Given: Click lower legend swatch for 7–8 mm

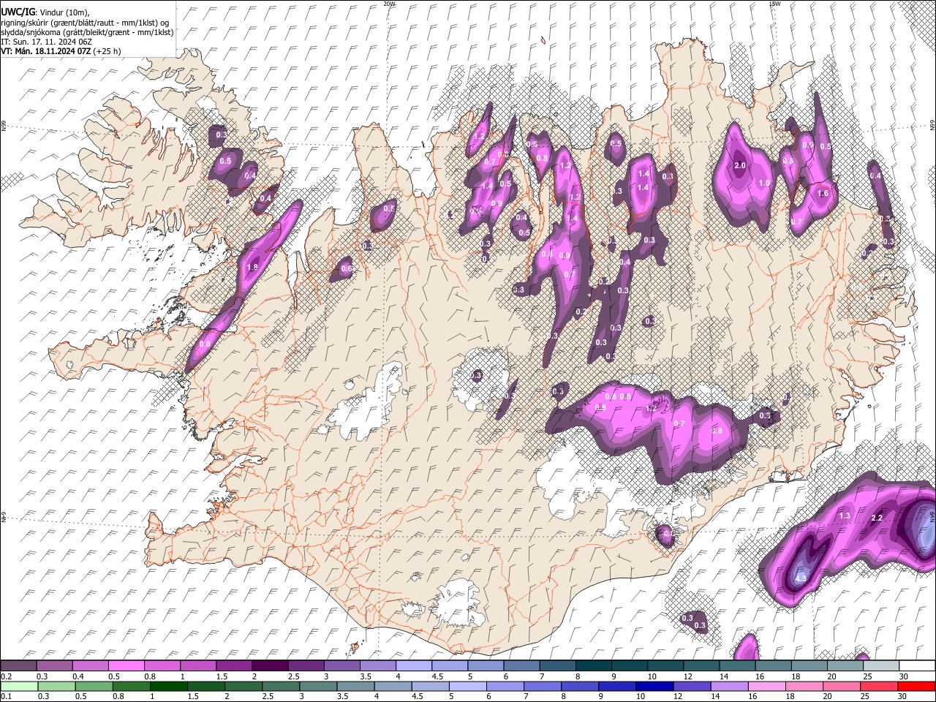Looking at the screenshot, I should pyautogui.click(x=543, y=686).
